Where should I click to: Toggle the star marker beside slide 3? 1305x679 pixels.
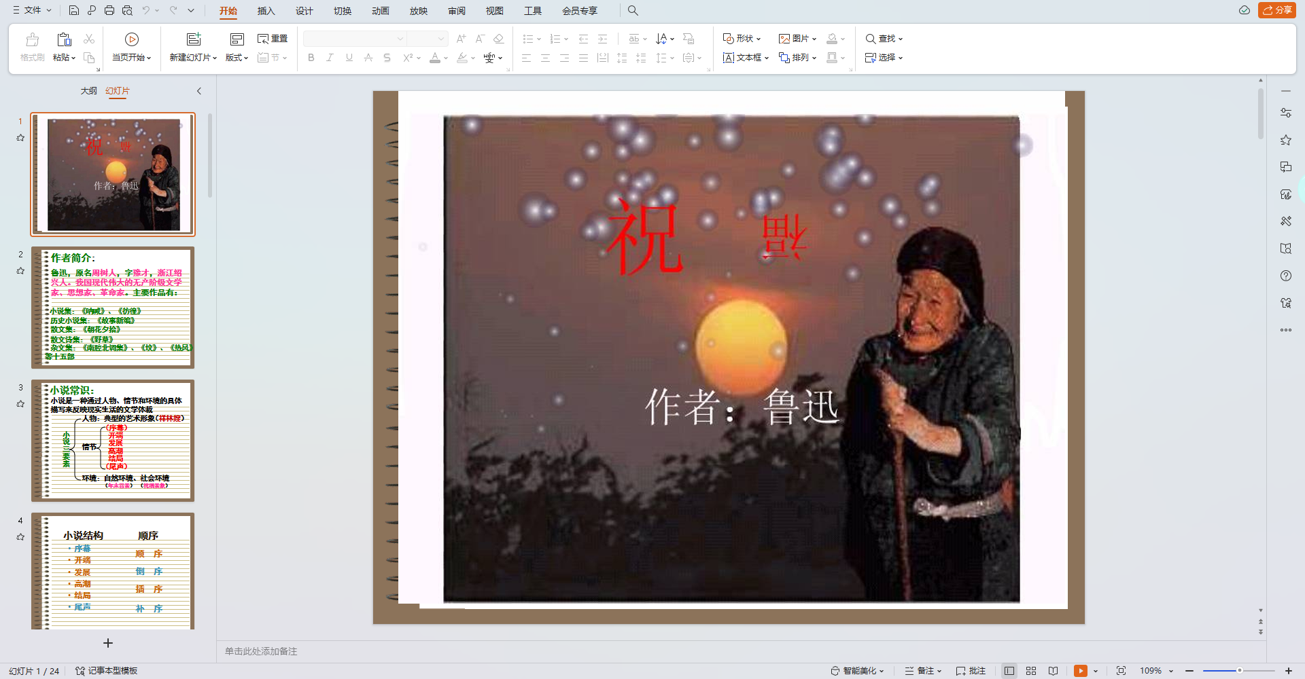click(x=20, y=404)
